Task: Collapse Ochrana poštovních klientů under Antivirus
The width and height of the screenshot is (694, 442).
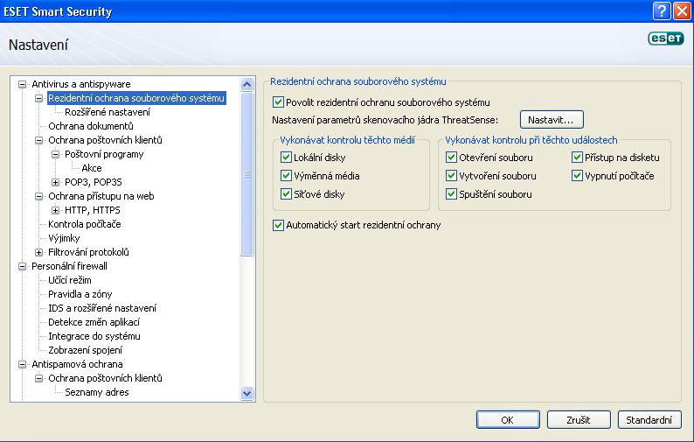Action: coord(39,140)
